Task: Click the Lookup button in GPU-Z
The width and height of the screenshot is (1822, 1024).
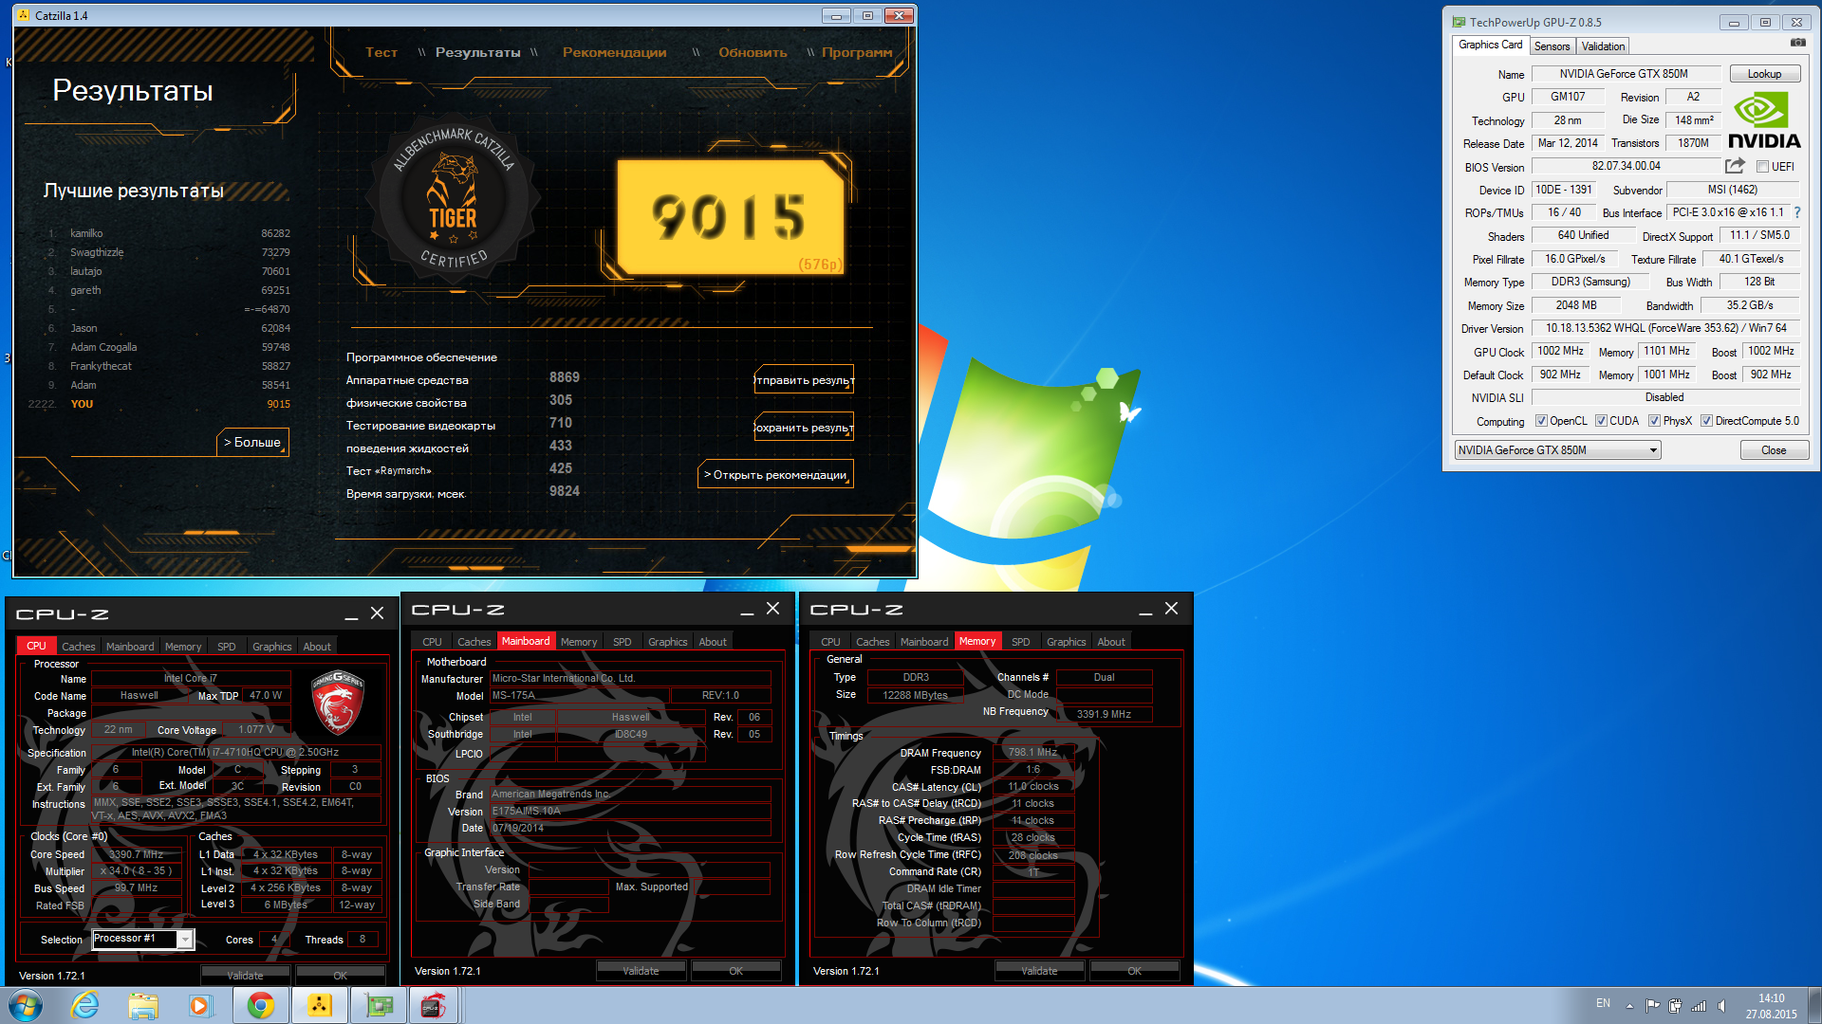Action: [x=1764, y=74]
